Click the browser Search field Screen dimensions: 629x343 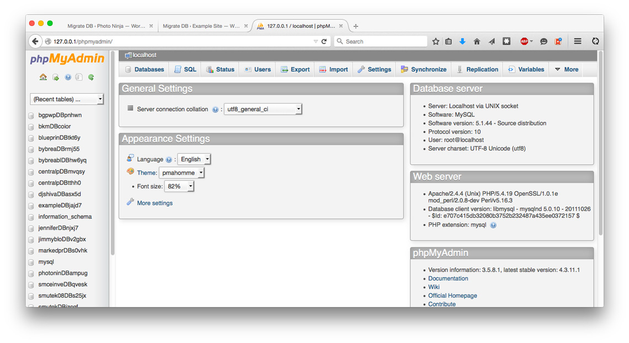click(x=381, y=41)
